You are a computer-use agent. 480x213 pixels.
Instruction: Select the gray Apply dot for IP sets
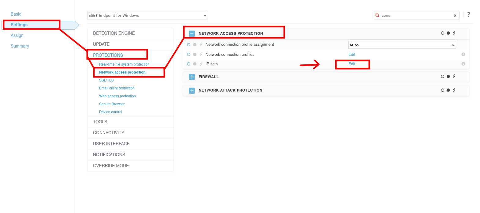pos(195,64)
